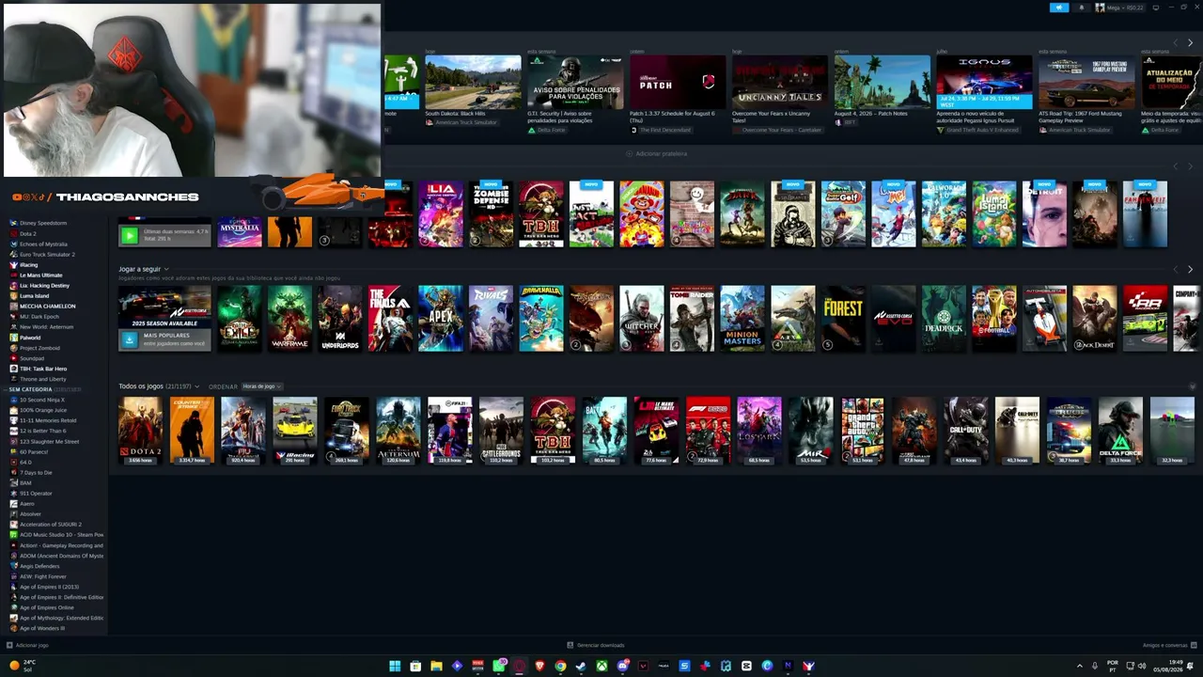This screenshot has height=677, width=1203.
Task: Open Dota 2 cover in Todos os jogos
Action: pyautogui.click(x=140, y=431)
